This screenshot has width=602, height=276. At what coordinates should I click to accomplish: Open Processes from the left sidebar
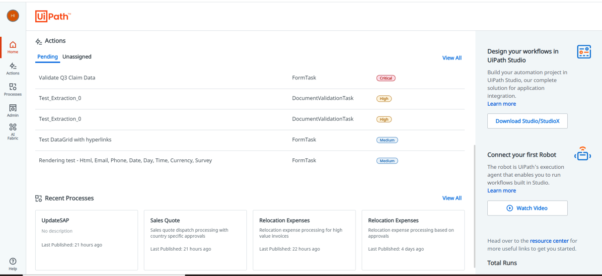(13, 90)
